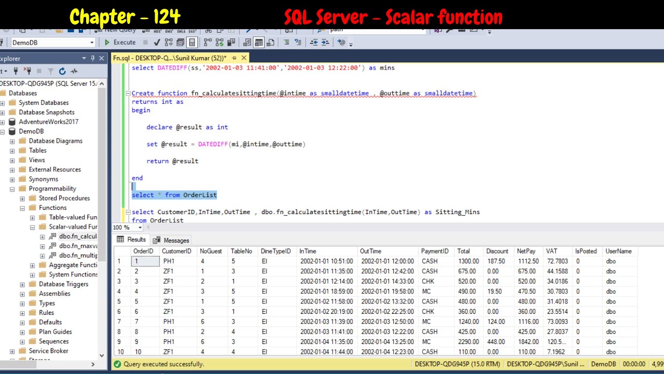Image resolution: width=664 pixels, height=374 pixels.
Task: Click the Synonyms folder icon
Action: pos(22,179)
